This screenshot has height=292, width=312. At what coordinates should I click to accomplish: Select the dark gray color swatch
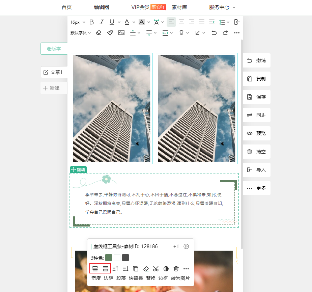[x=125, y=258]
